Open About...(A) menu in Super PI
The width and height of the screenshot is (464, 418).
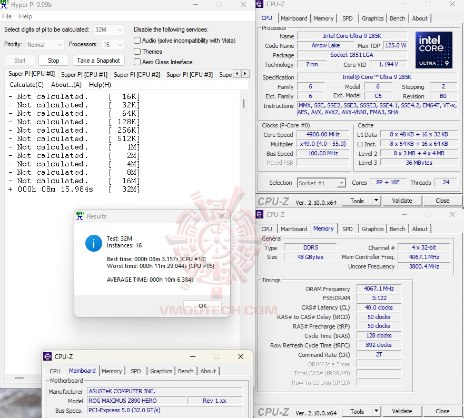coord(66,85)
